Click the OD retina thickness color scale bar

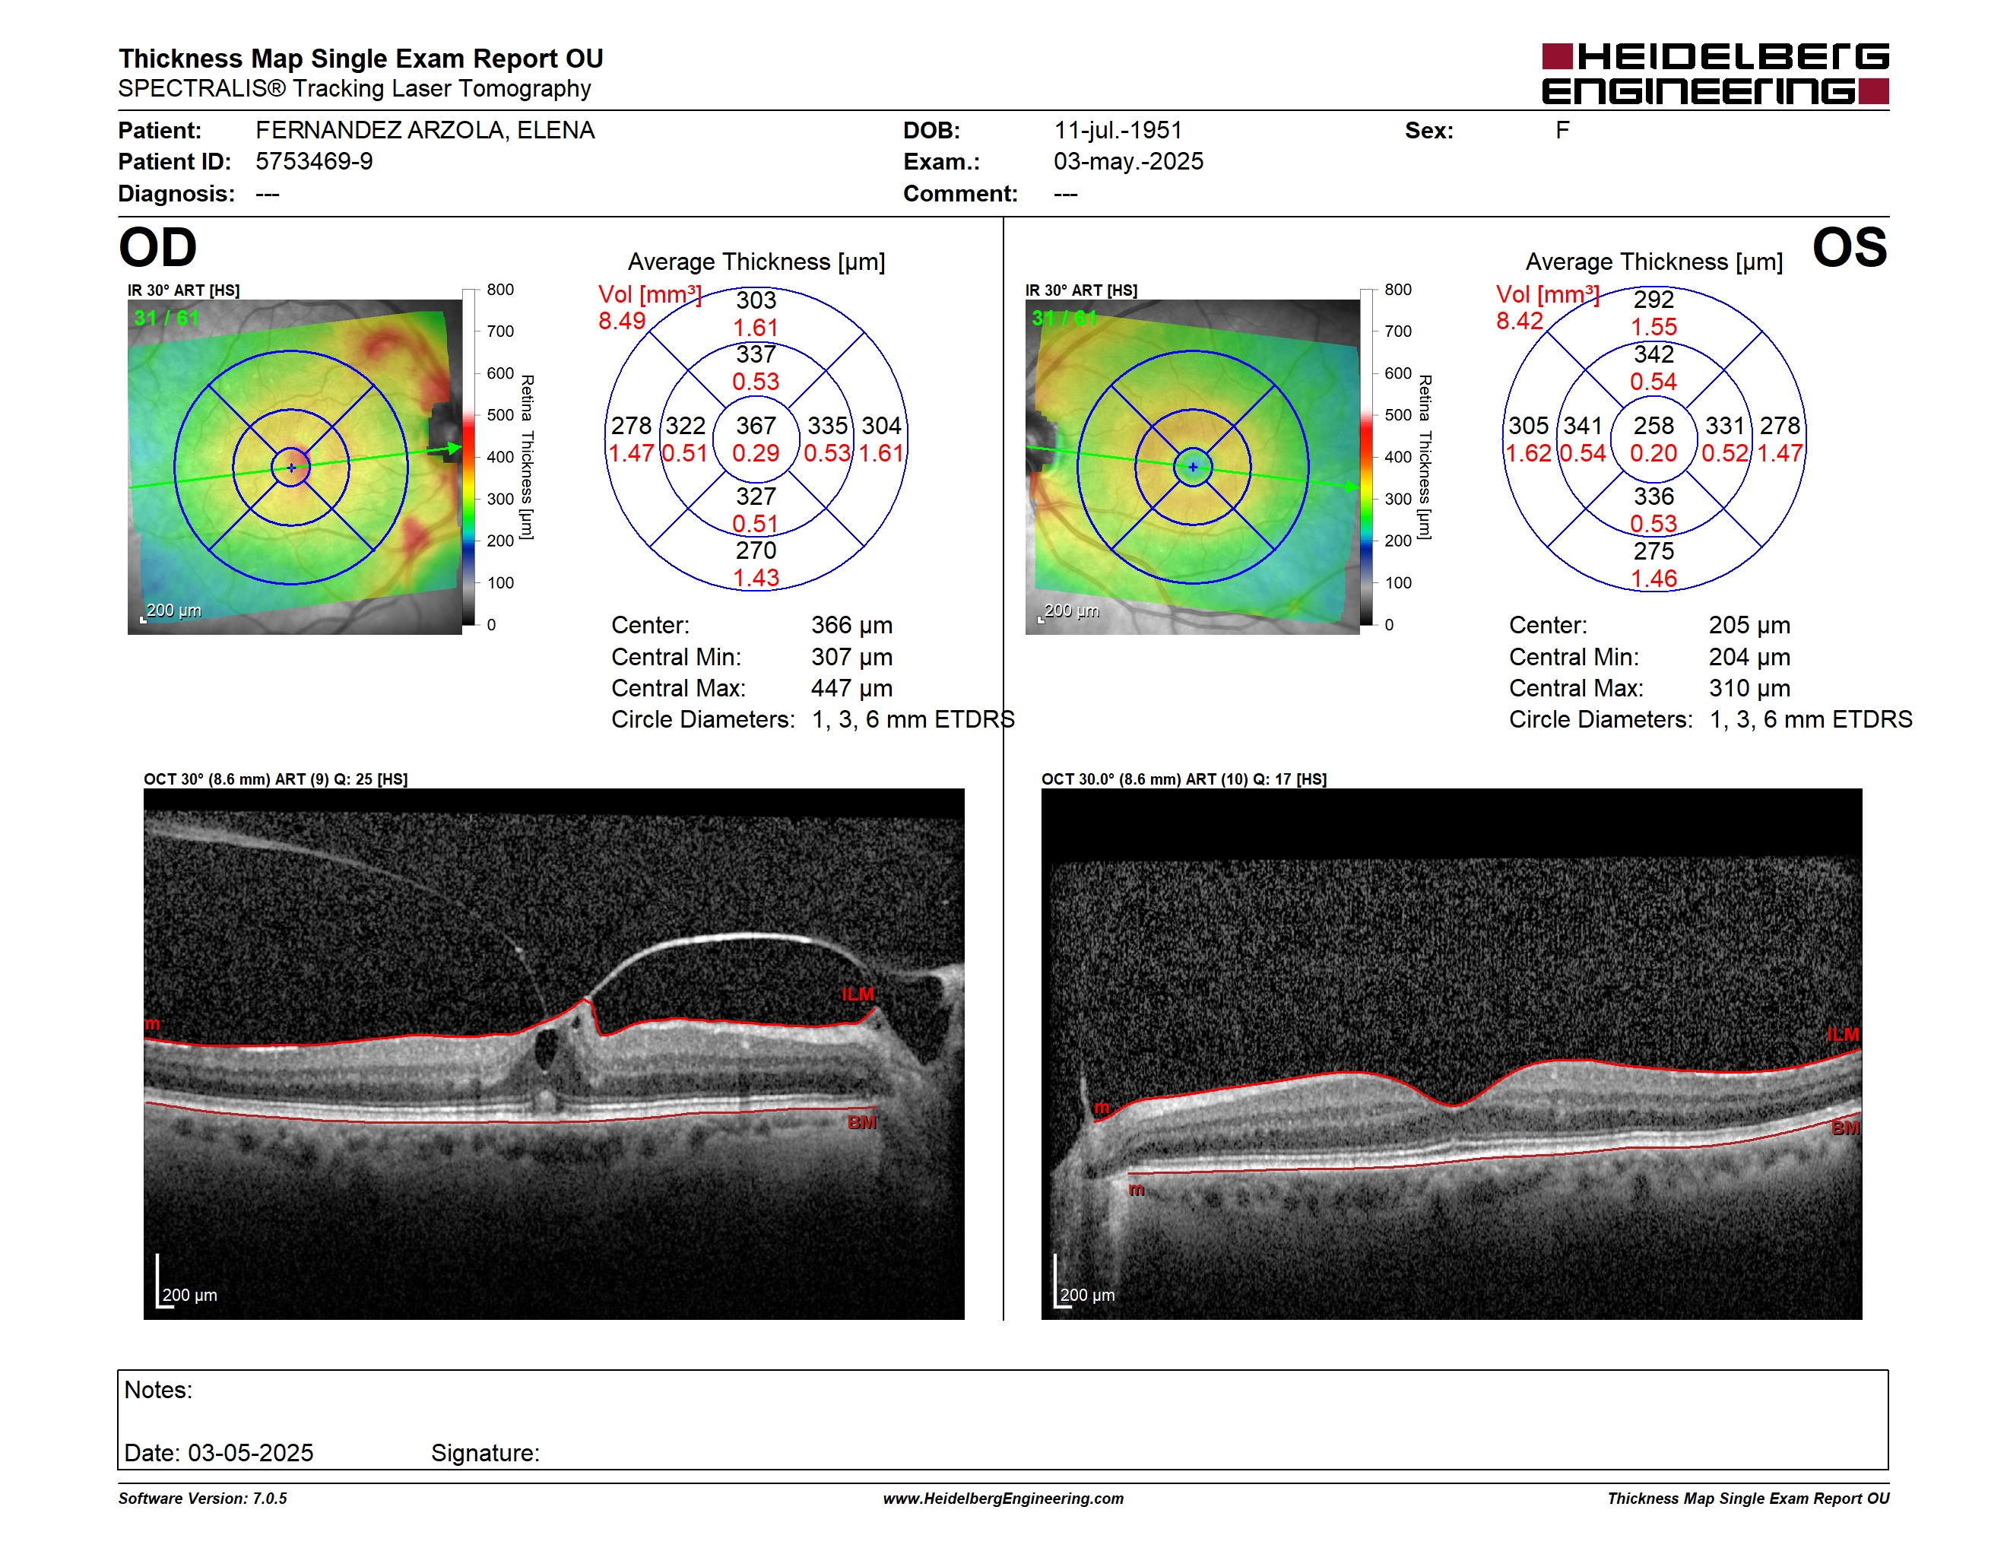click(470, 457)
